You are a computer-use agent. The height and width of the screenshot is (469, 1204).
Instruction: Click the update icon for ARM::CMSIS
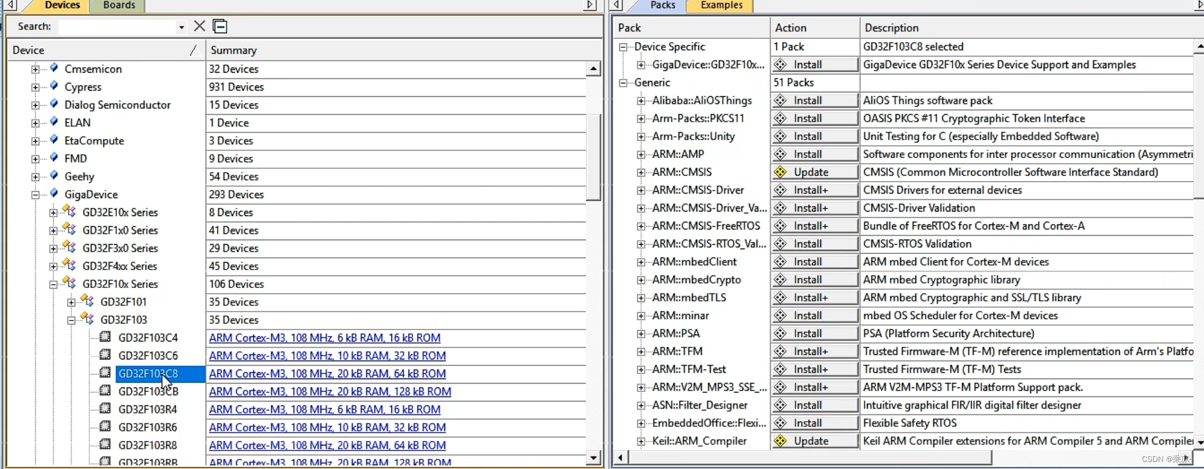tap(780, 172)
